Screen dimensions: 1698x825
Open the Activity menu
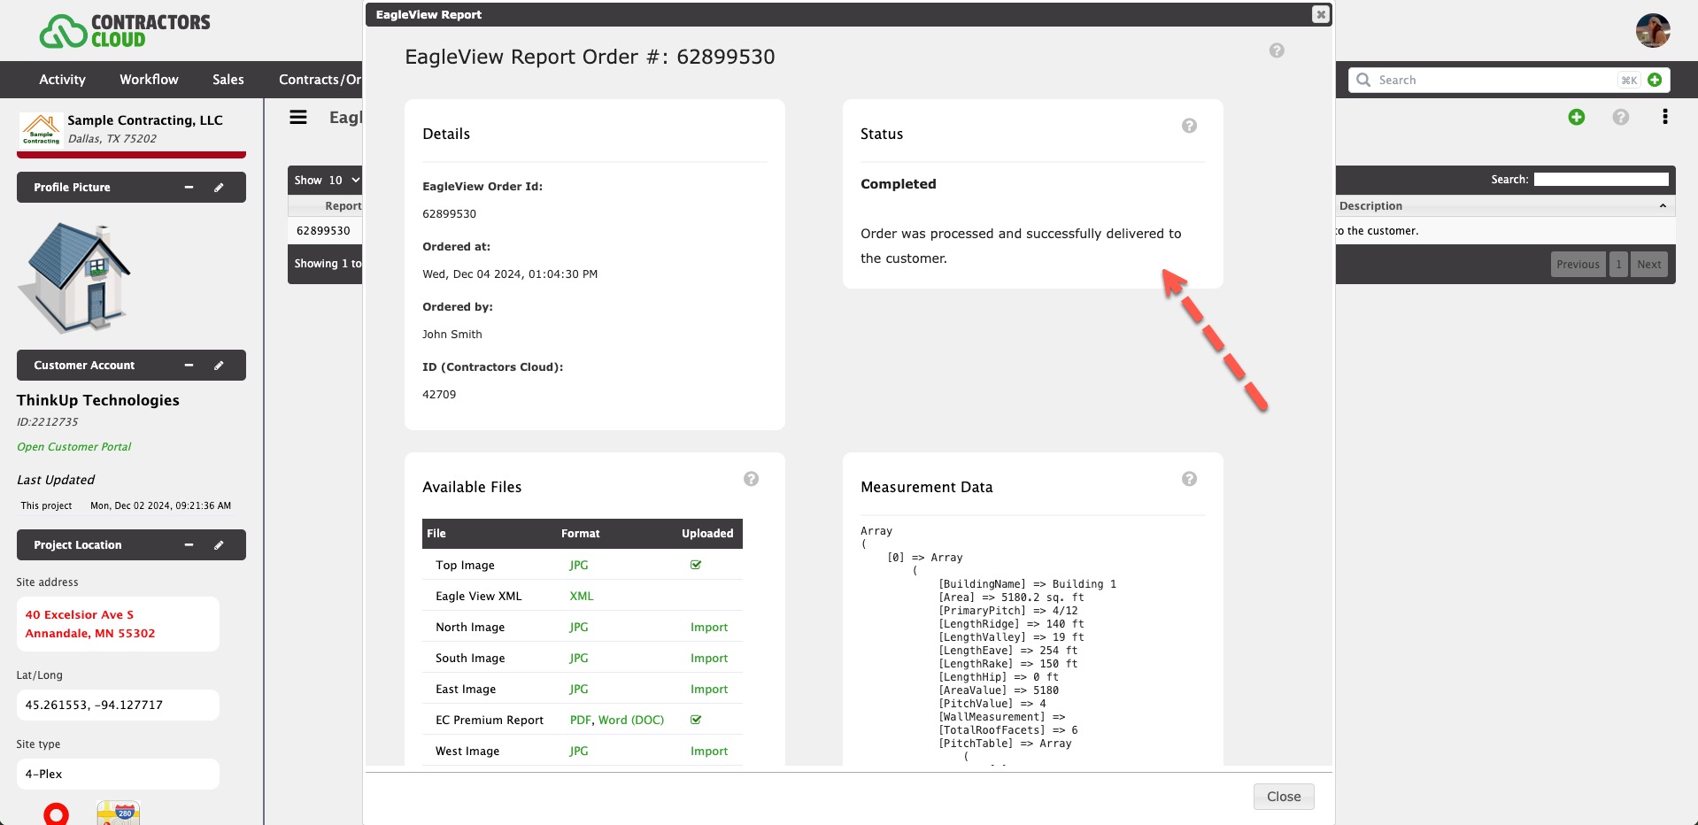pyautogui.click(x=62, y=80)
